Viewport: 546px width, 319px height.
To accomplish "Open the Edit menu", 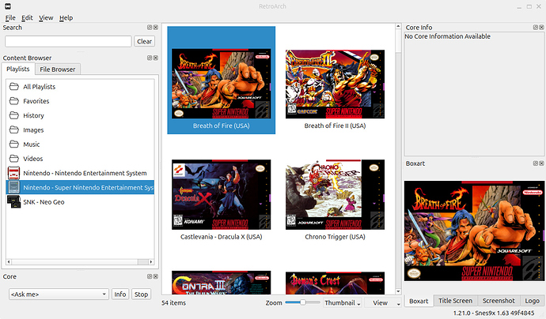I will point(27,17).
